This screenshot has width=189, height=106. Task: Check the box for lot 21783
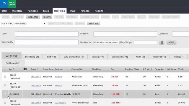pyautogui.click(x=5, y=94)
